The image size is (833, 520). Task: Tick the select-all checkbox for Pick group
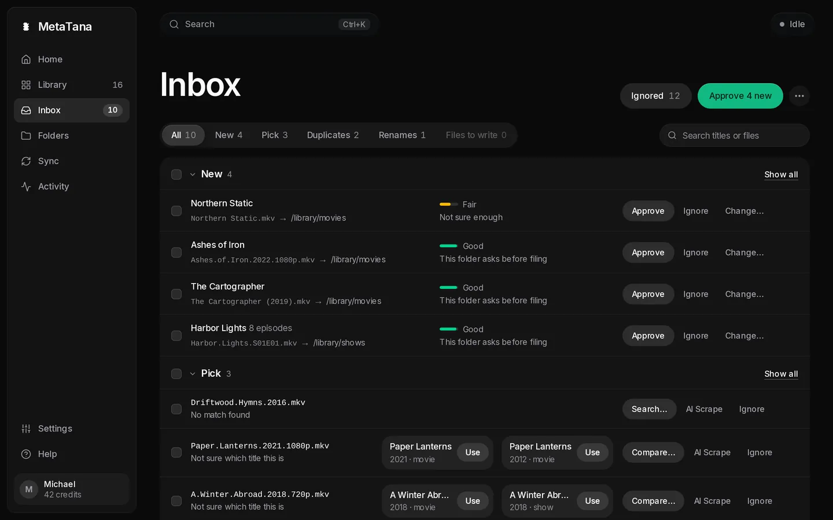coord(176,374)
